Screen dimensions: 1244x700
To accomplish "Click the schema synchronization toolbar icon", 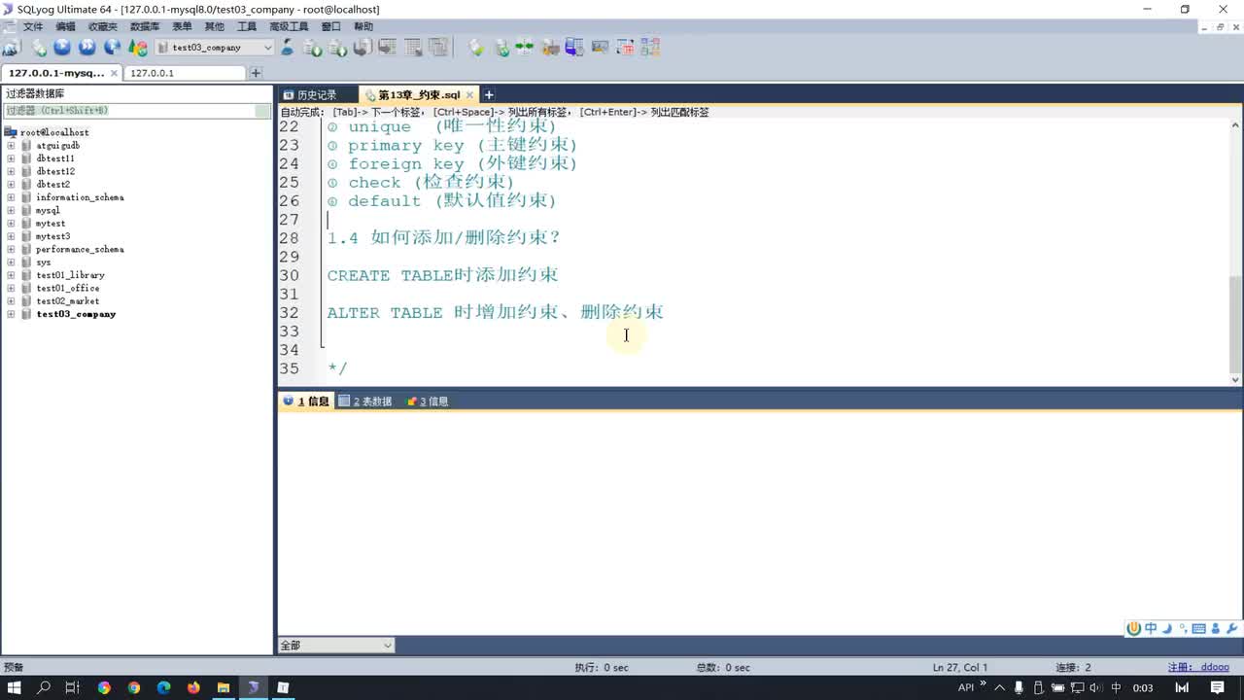I will coord(526,47).
